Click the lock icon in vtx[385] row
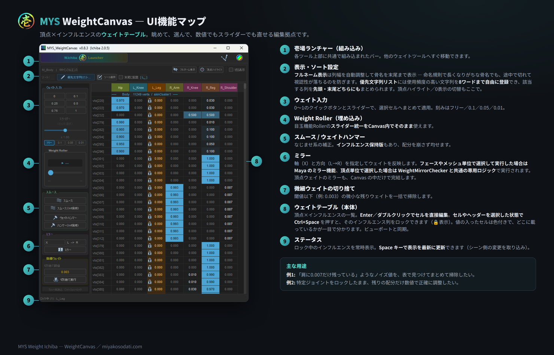Viewport: 554px width, 355px height. point(150,289)
